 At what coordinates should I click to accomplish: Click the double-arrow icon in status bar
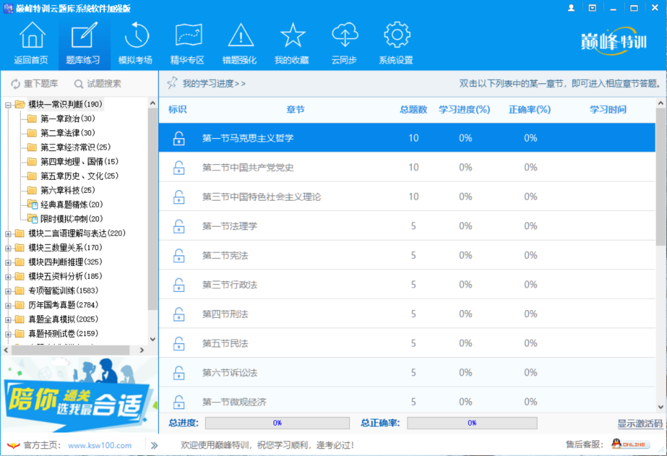point(154,446)
